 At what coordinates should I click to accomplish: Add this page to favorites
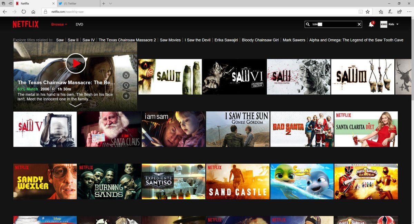(x=368, y=12)
